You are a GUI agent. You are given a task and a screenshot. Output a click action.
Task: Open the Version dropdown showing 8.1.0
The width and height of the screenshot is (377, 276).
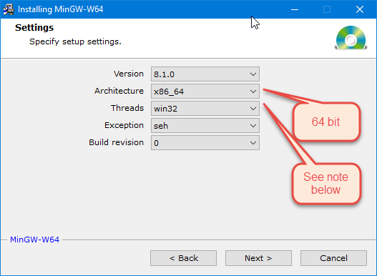tap(205, 74)
